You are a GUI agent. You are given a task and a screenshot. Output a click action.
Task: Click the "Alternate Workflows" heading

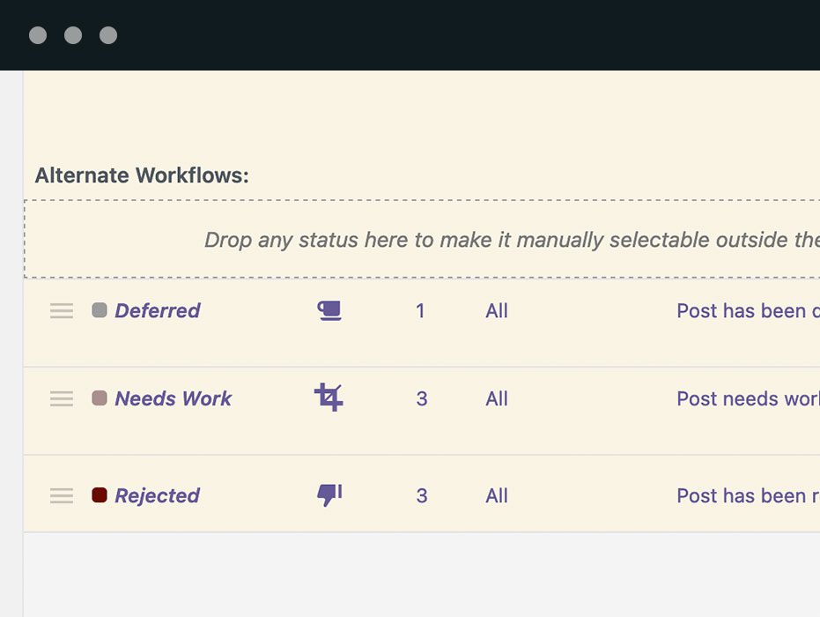[x=142, y=175]
